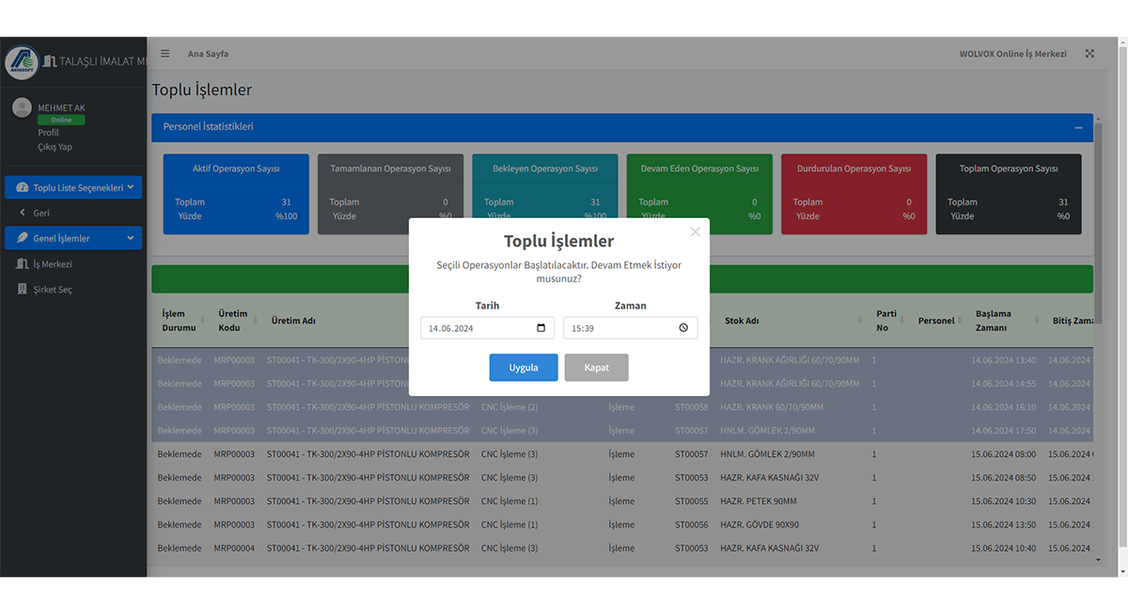Click the hamburger menu icon

[x=165, y=54]
